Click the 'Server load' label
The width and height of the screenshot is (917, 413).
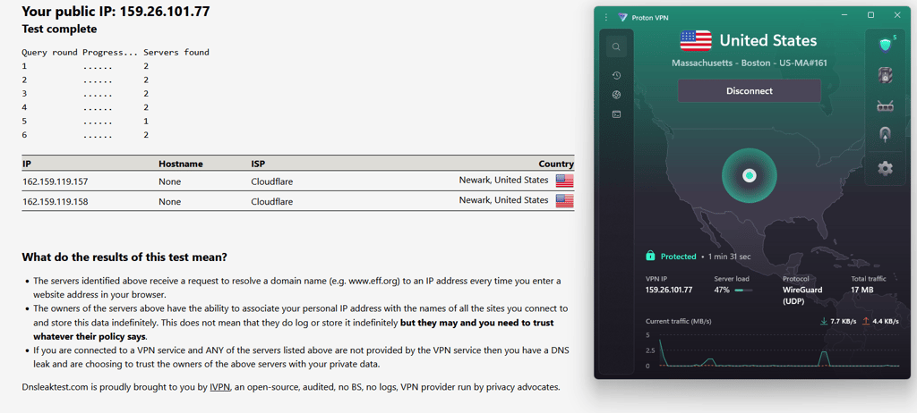coord(732,279)
